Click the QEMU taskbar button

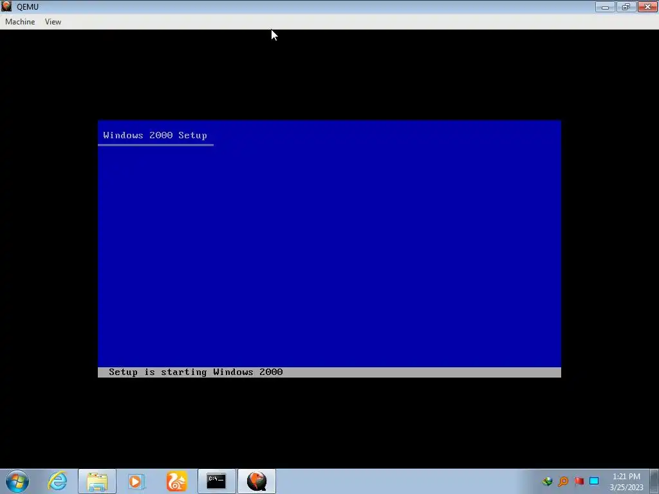[x=257, y=481]
